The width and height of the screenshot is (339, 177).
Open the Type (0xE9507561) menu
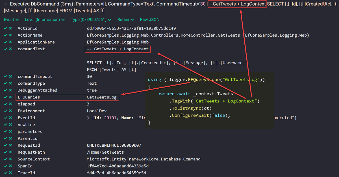90,19
